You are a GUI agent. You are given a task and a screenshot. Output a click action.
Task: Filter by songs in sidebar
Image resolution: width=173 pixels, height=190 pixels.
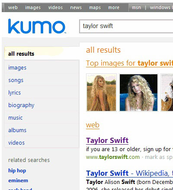pos(16,80)
